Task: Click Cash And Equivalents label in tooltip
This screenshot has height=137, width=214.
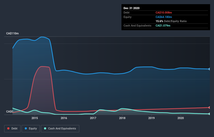Action: pos(137,26)
